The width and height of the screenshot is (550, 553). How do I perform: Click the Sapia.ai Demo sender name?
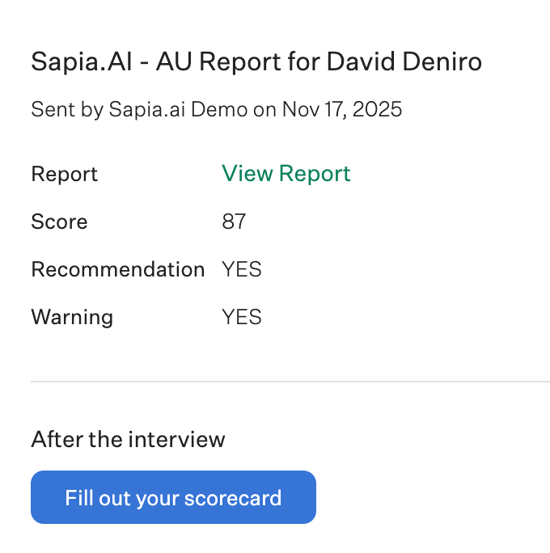coord(177,109)
